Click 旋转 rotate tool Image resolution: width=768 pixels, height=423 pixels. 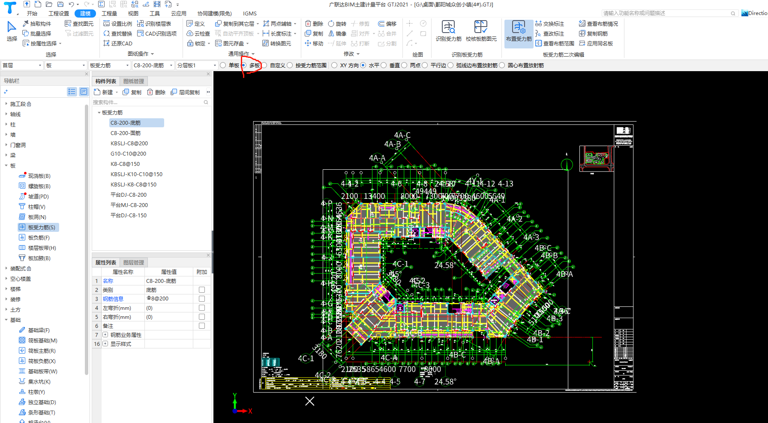coord(337,24)
